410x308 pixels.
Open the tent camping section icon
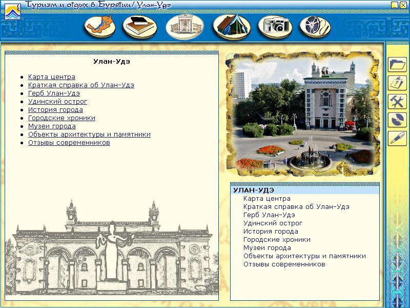point(232,27)
